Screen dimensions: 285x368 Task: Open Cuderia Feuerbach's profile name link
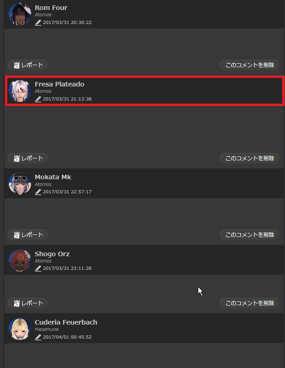tap(66, 322)
